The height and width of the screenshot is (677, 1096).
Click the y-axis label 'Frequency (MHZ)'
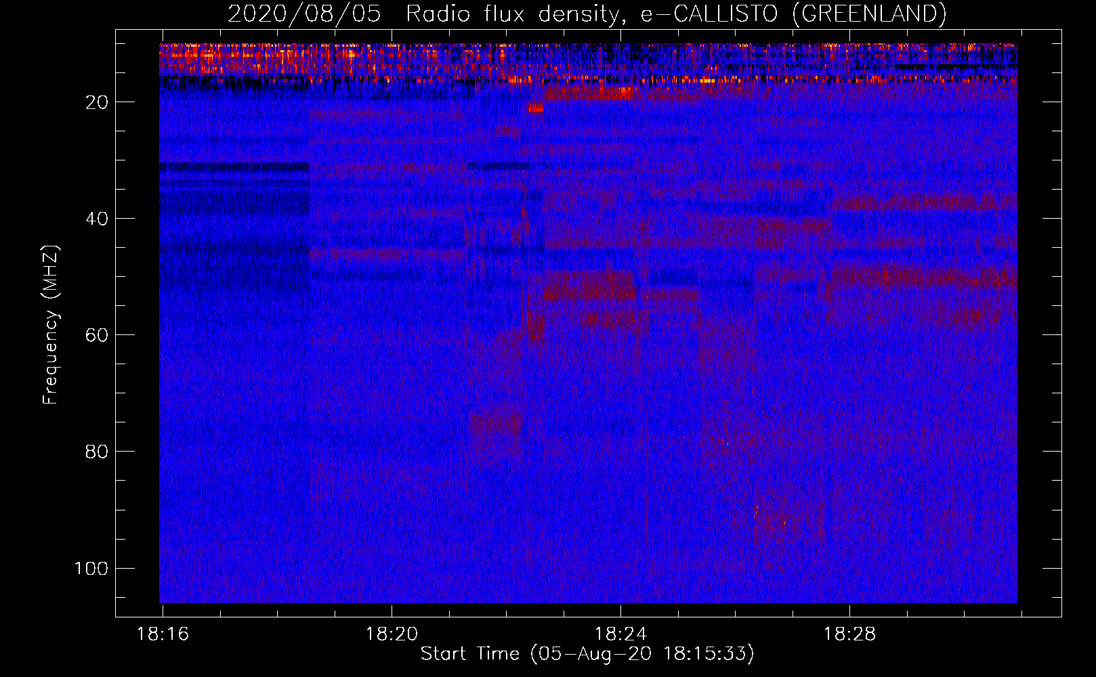[x=51, y=325]
